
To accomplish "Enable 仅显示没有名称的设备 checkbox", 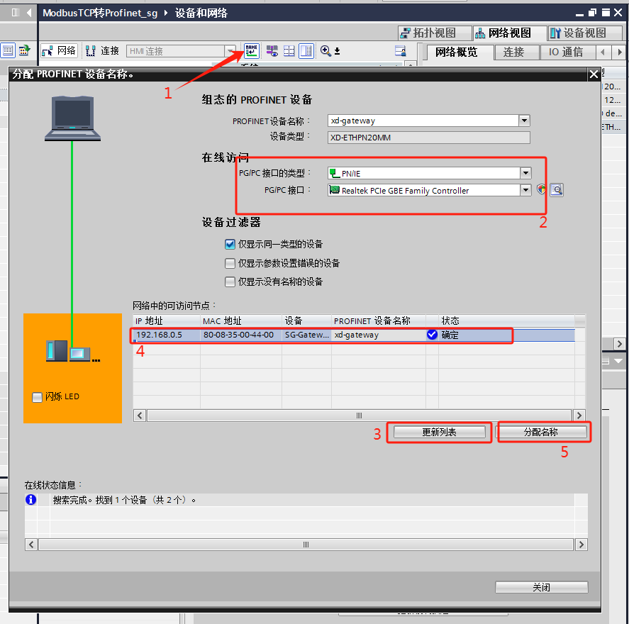I will [x=230, y=282].
